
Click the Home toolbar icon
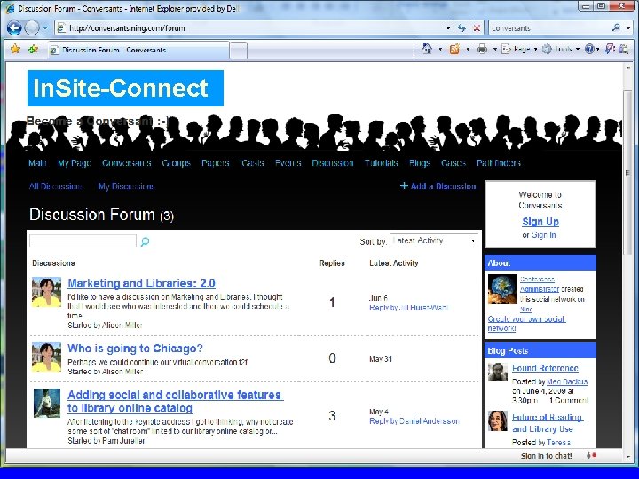(427, 49)
